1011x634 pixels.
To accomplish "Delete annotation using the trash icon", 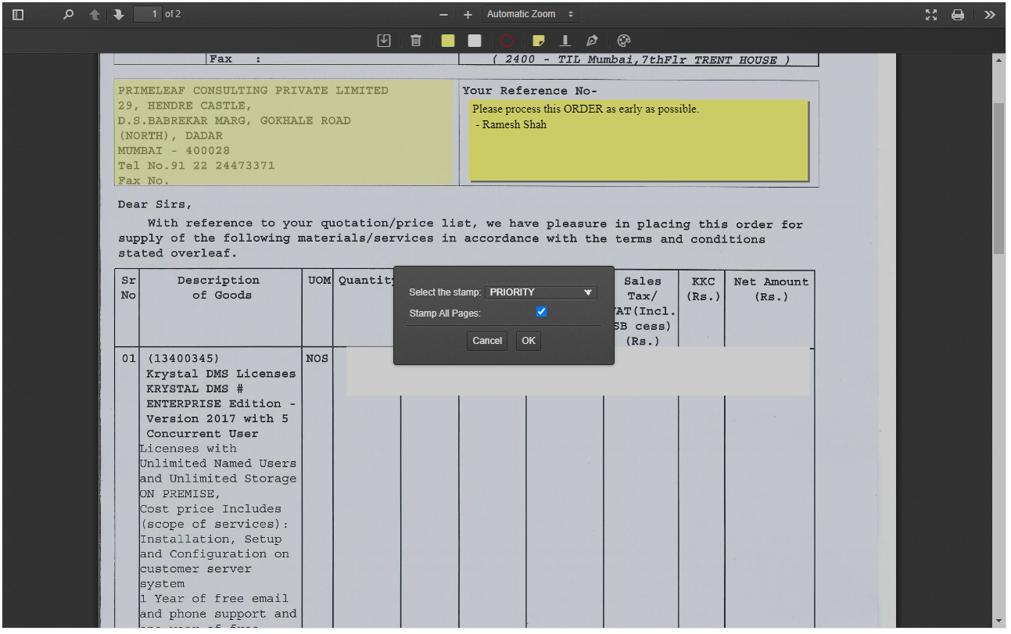I will click(416, 41).
